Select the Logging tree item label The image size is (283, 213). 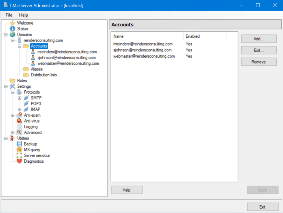[31, 127]
